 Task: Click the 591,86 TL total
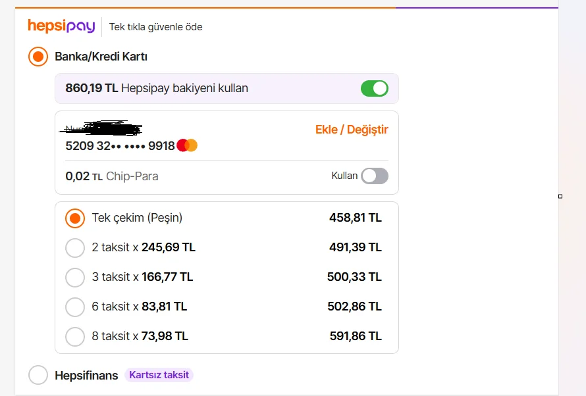coord(356,336)
